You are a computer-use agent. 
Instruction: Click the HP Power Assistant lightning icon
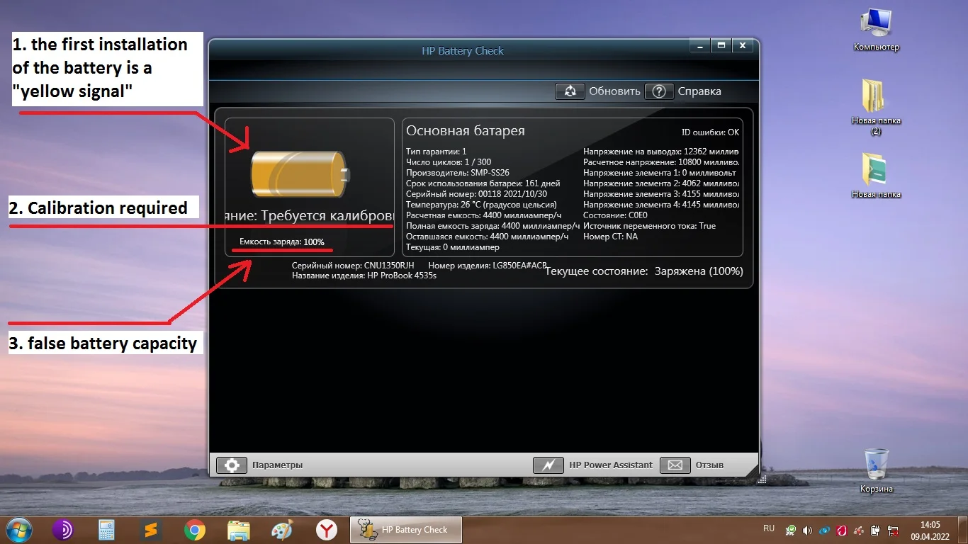point(548,465)
